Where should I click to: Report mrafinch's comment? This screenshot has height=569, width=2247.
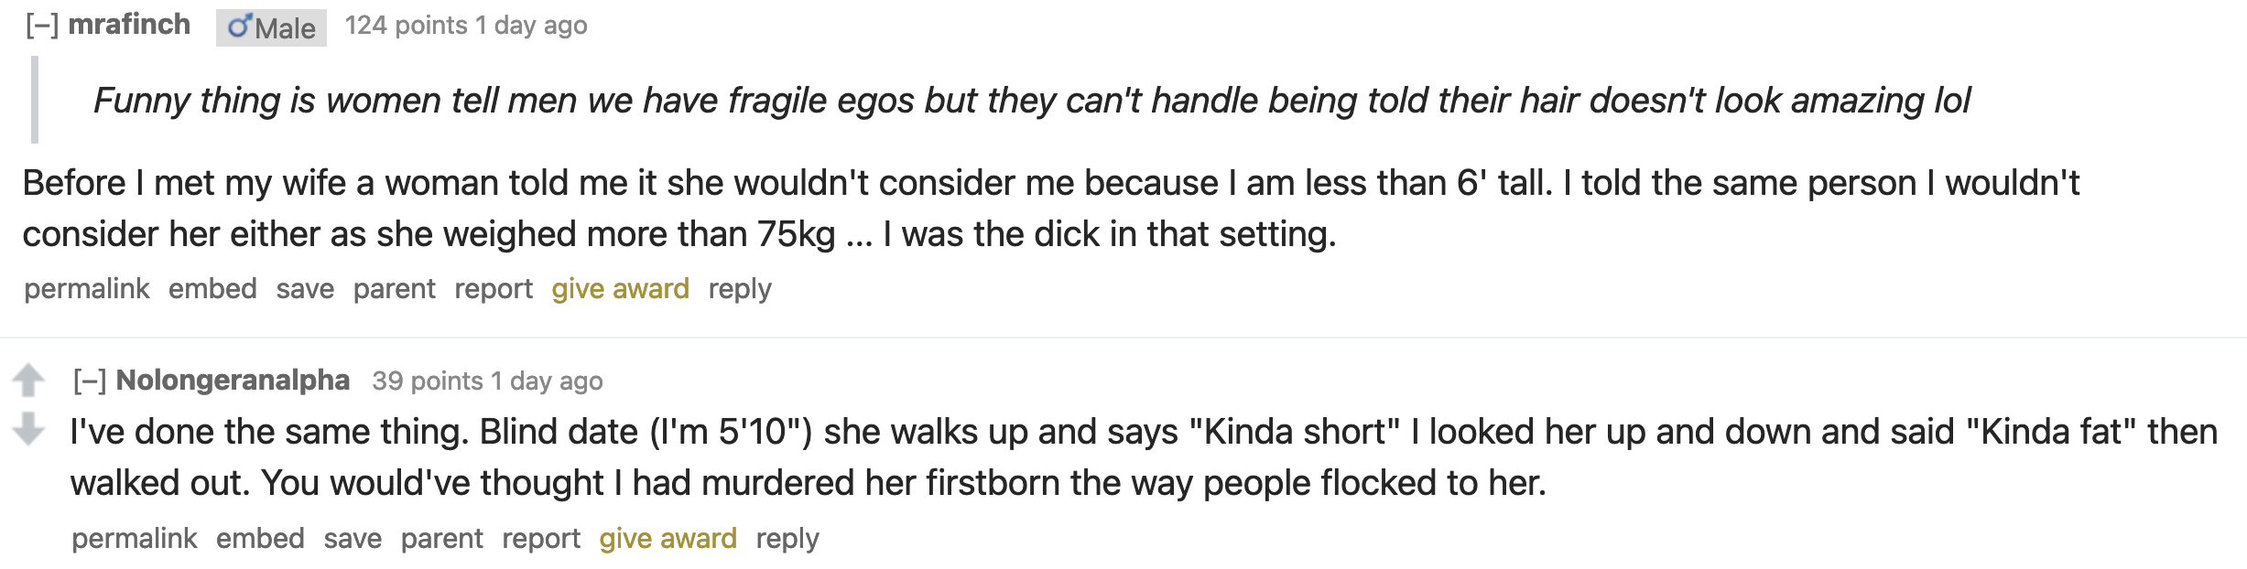click(x=494, y=289)
